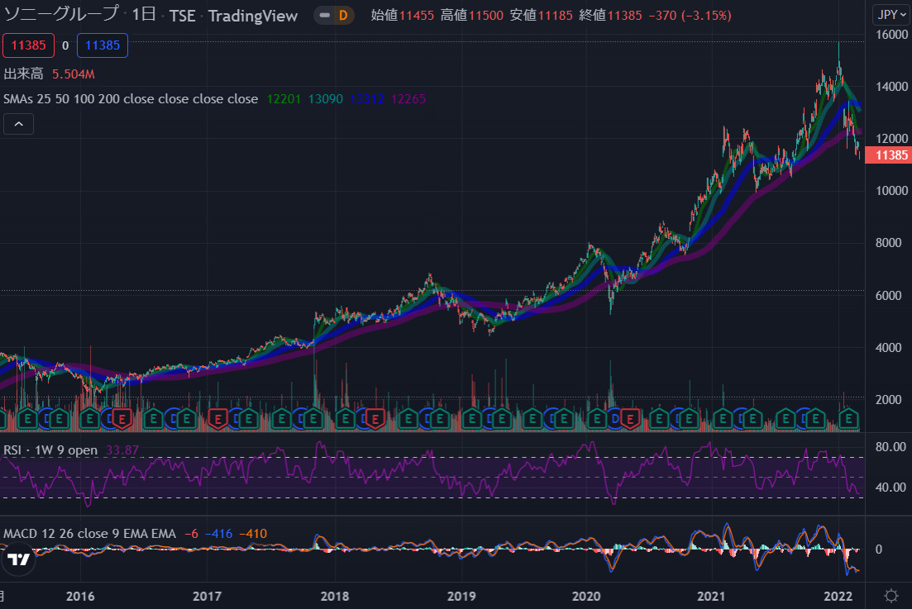Click the 14000 price axis label
912x609 pixels.
[x=891, y=86]
